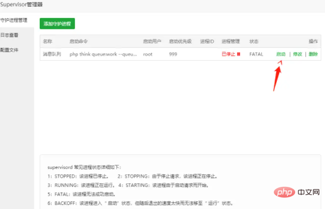325x209 pixels.
Task: Click the 启动命令 column header
Action: coord(78,41)
